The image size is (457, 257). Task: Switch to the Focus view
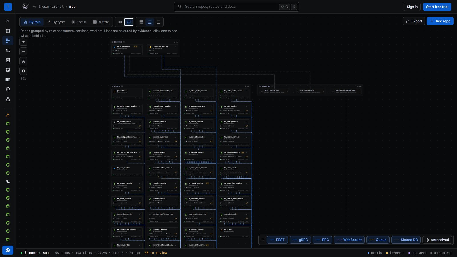[x=79, y=22]
